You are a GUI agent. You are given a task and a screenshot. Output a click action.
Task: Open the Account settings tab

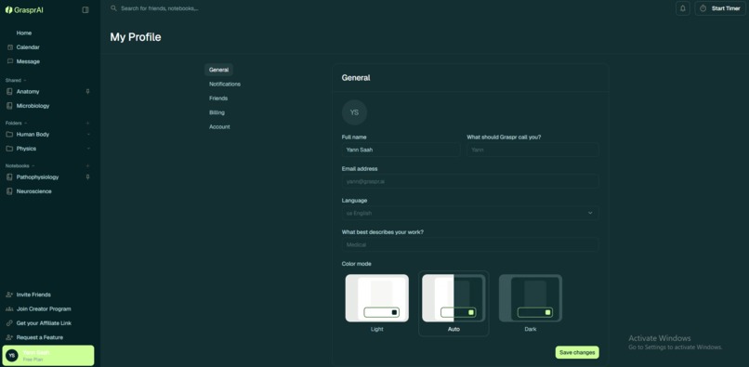click(219, 127)
